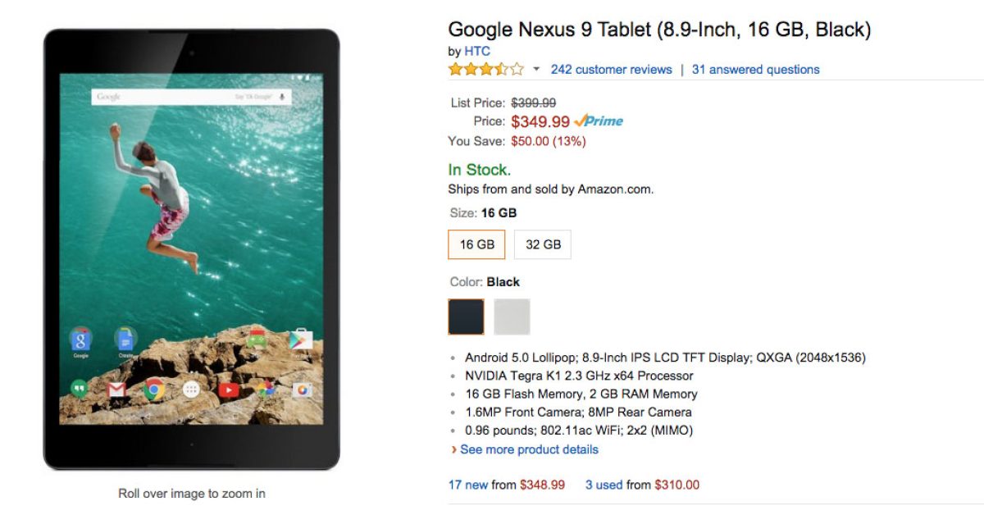Select the 16 GB size option
The width and height of the screenshot is (984, 515).
476,244
